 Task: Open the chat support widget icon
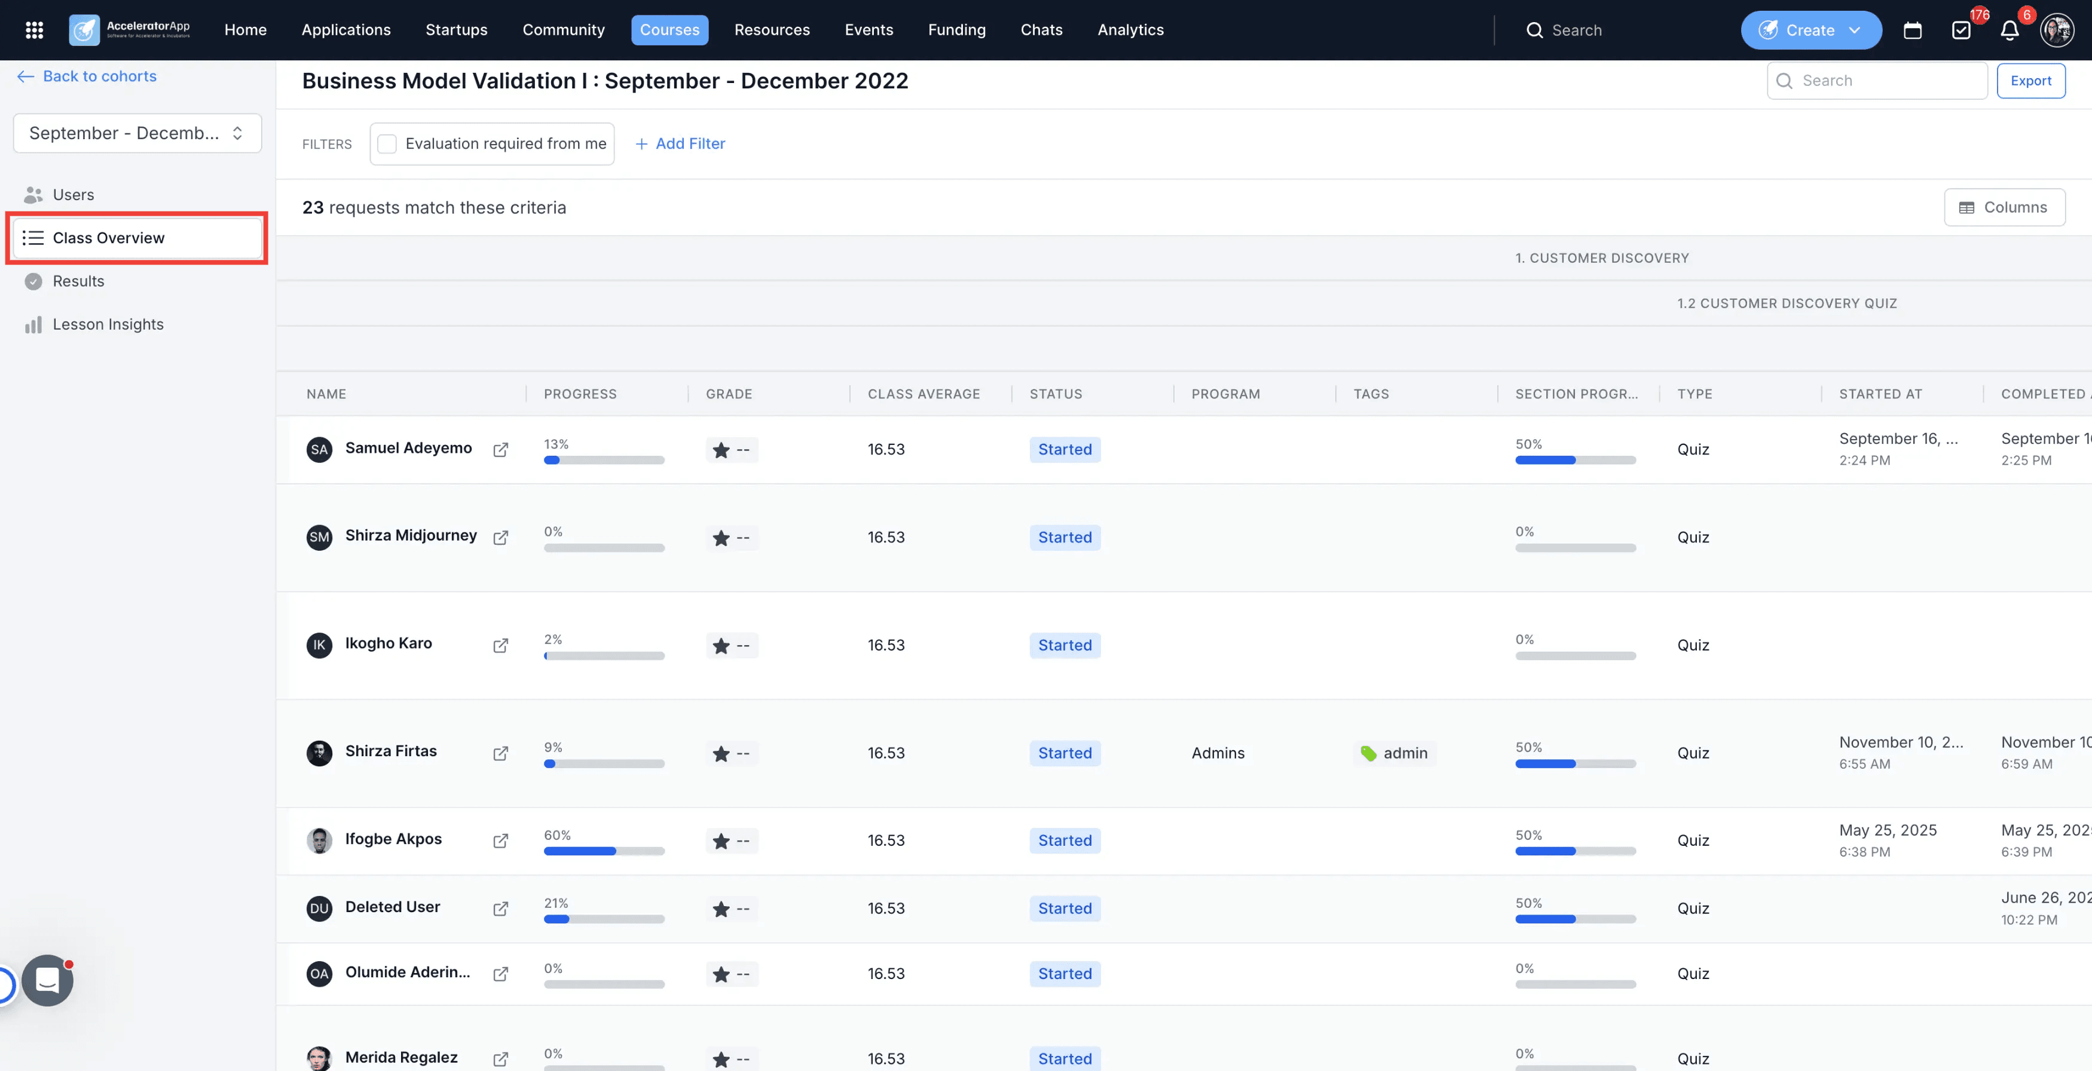point(47,980)
